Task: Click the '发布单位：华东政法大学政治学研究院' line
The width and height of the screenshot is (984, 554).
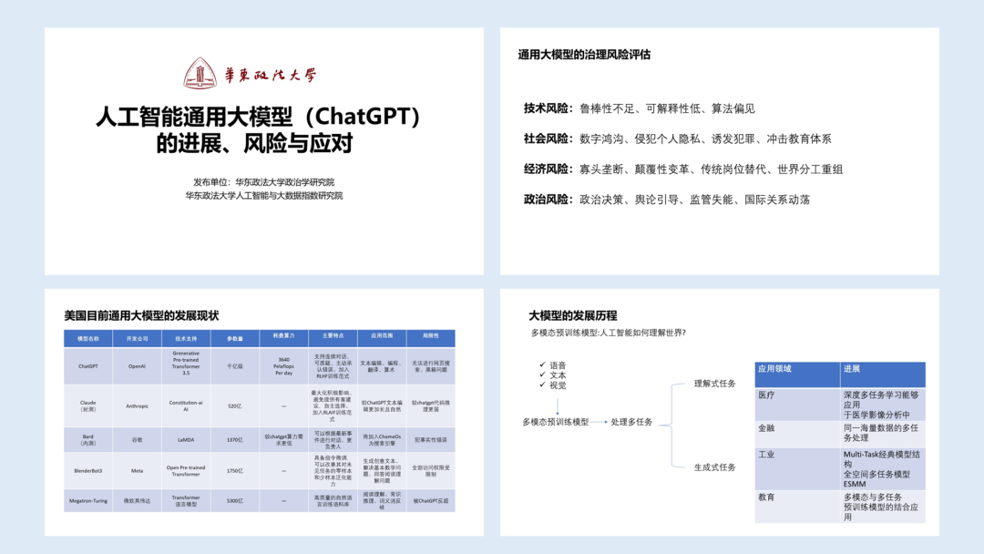Action: (x=263, y=182)
